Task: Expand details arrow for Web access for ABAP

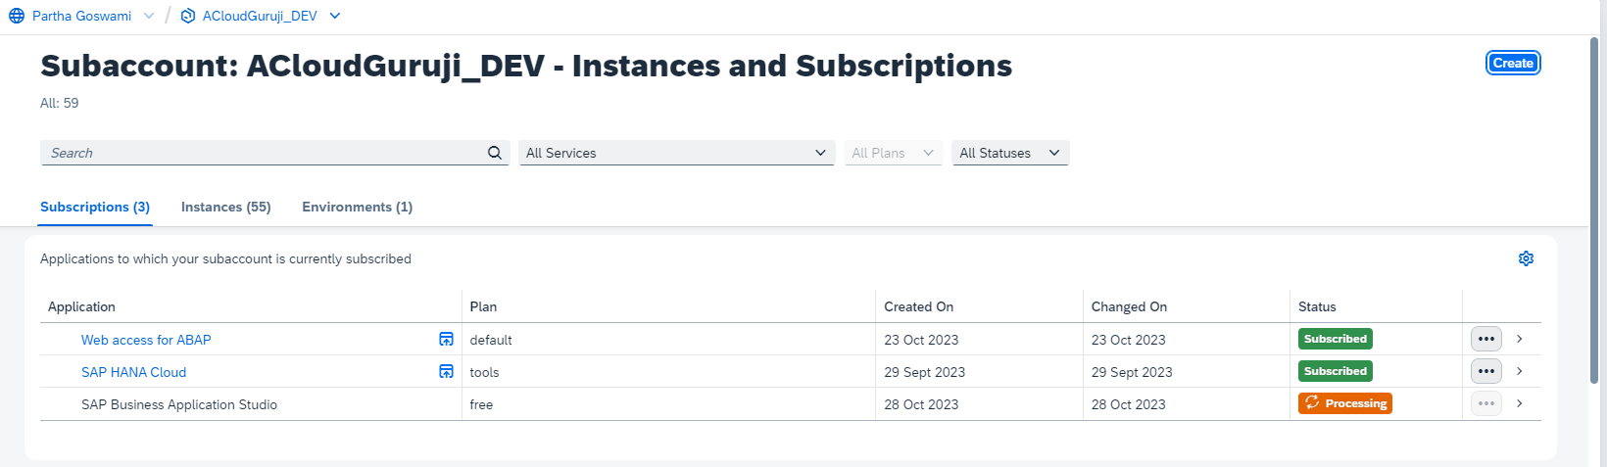Action: click(1519, 340)
